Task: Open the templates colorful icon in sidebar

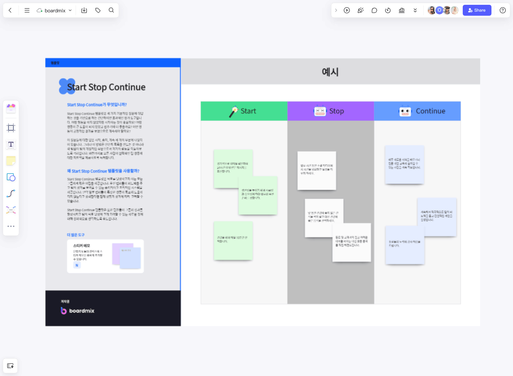Action: click(x=11, y=108)
